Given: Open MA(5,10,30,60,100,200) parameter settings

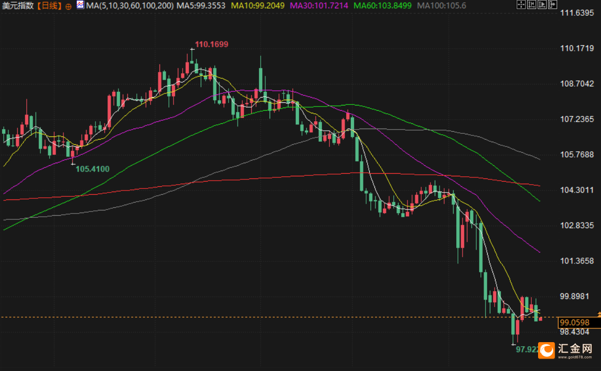Looking at the screenshot, I should [x=130, y=6].
